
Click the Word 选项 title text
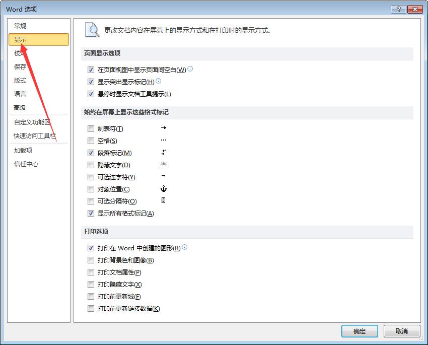click(x=21, y=9)
